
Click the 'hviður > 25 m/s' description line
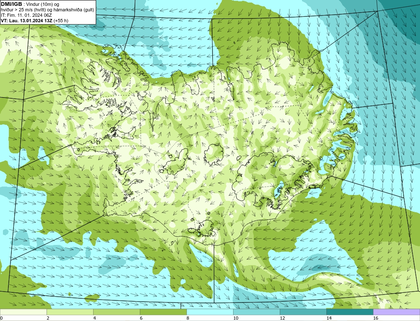coord(47,10)
